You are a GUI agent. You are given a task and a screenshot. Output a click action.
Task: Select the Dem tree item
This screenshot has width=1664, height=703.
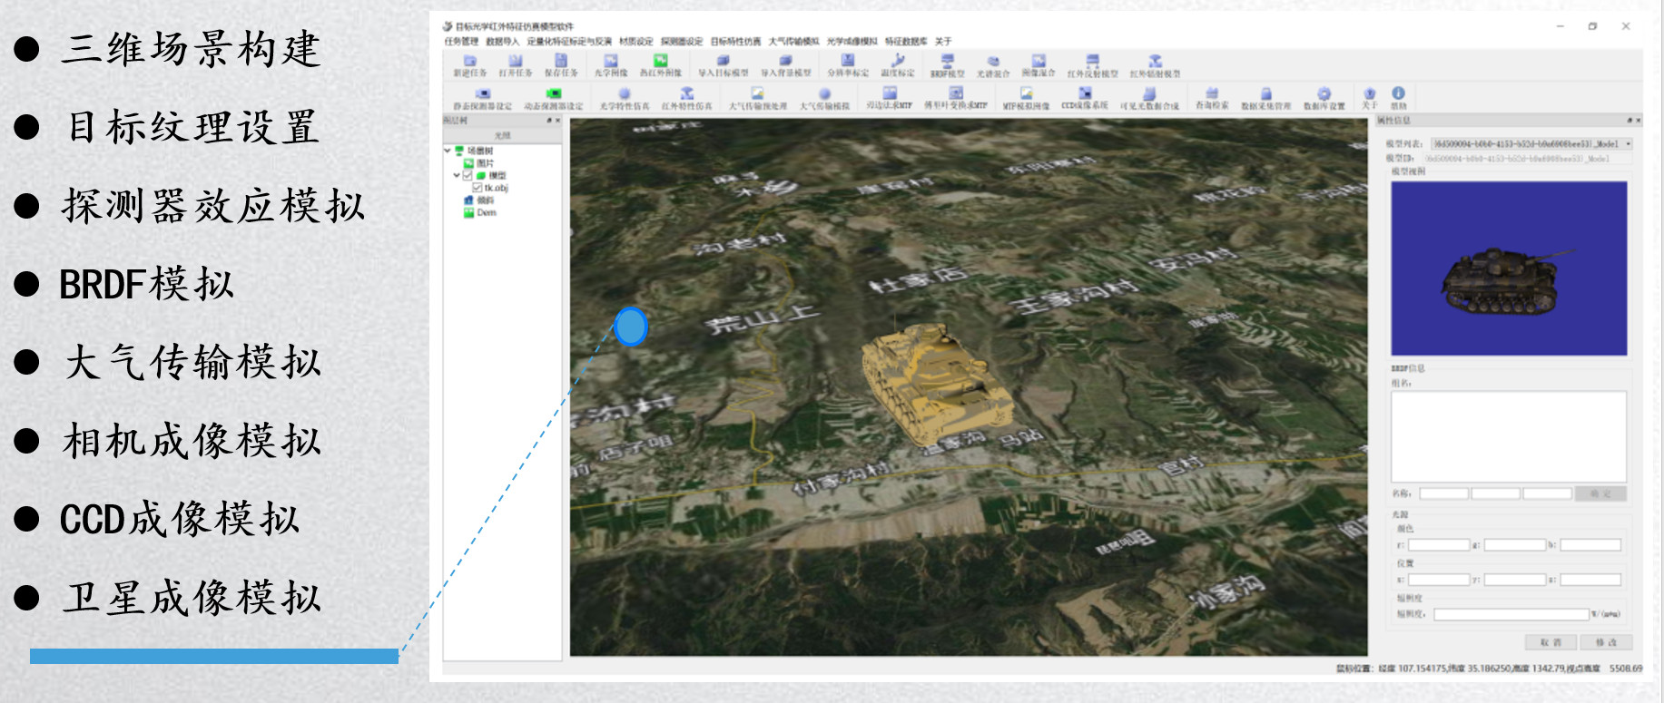click(x=481, y=213)
